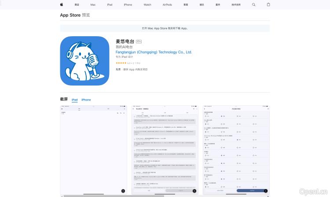330x197 pixels.
Task: Click the 麦悠电台 cat microphone app icon
Action: pyautogui.click(x=84, y=61)
